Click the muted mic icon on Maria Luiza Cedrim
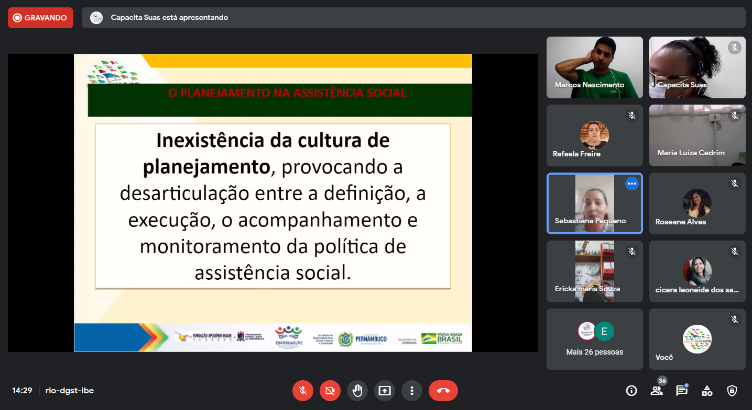Screen dimensions: 752x410 tap(735, 116)
